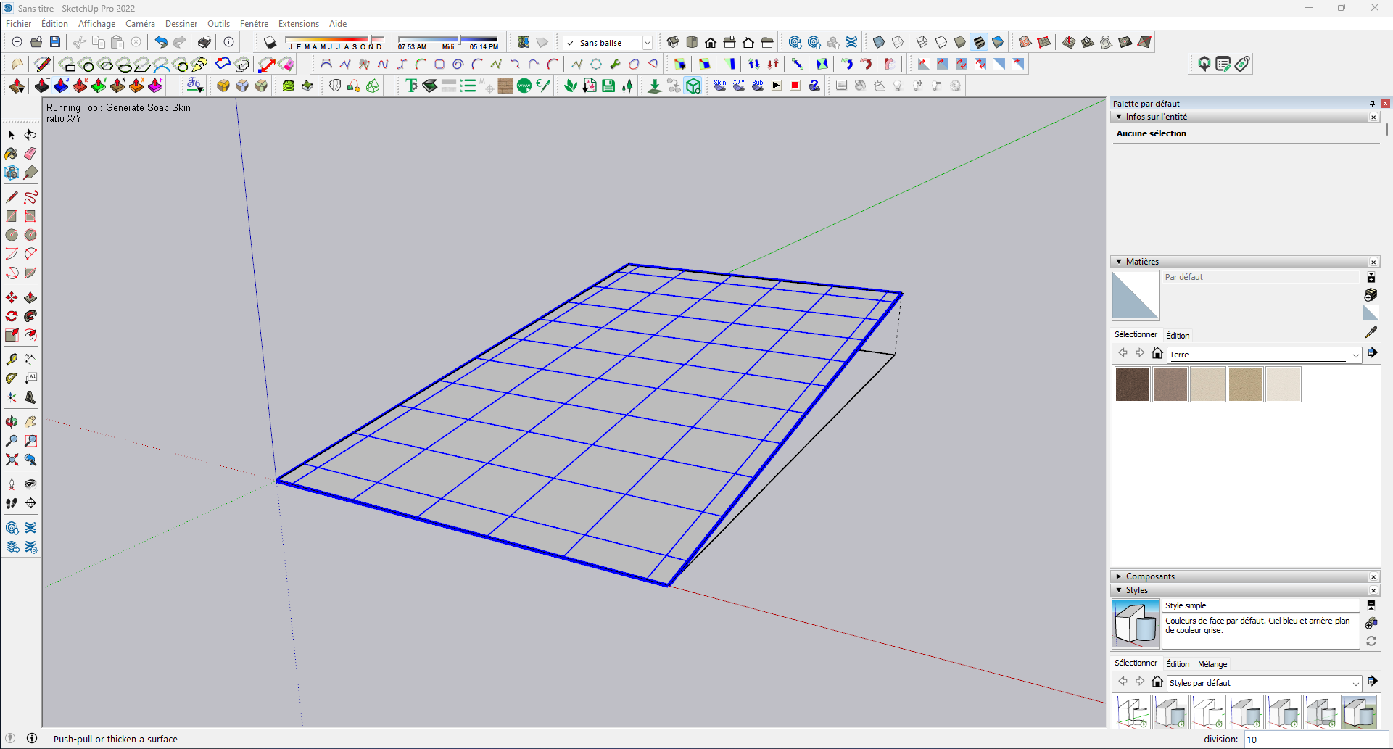Image resolution: width=1393 pixels, height=749 pixels.
Task: Select the Eraser tool in left toolbar
Action: (30, 154)
